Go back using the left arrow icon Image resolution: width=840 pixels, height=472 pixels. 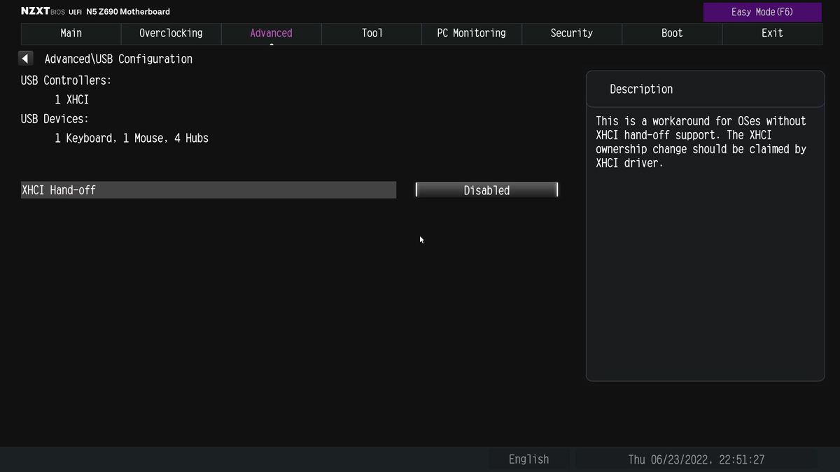(27, 59)
